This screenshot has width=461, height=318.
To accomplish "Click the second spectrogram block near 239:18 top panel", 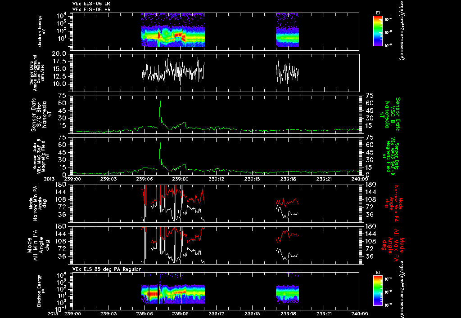I will (288, 30).
